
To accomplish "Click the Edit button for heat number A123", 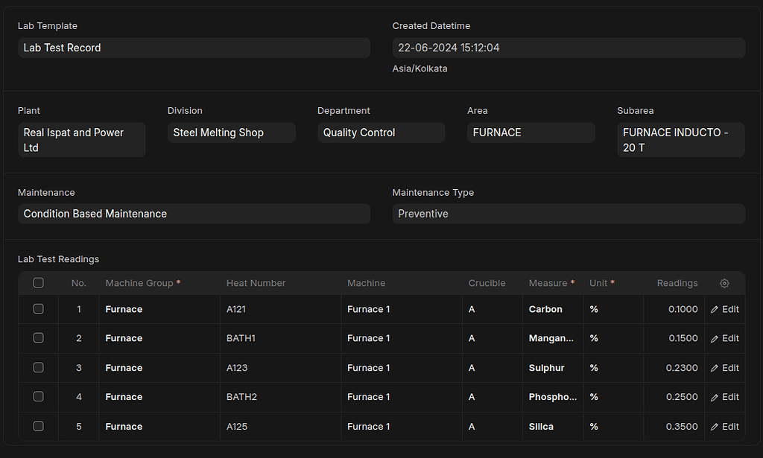I will [724, 367].
